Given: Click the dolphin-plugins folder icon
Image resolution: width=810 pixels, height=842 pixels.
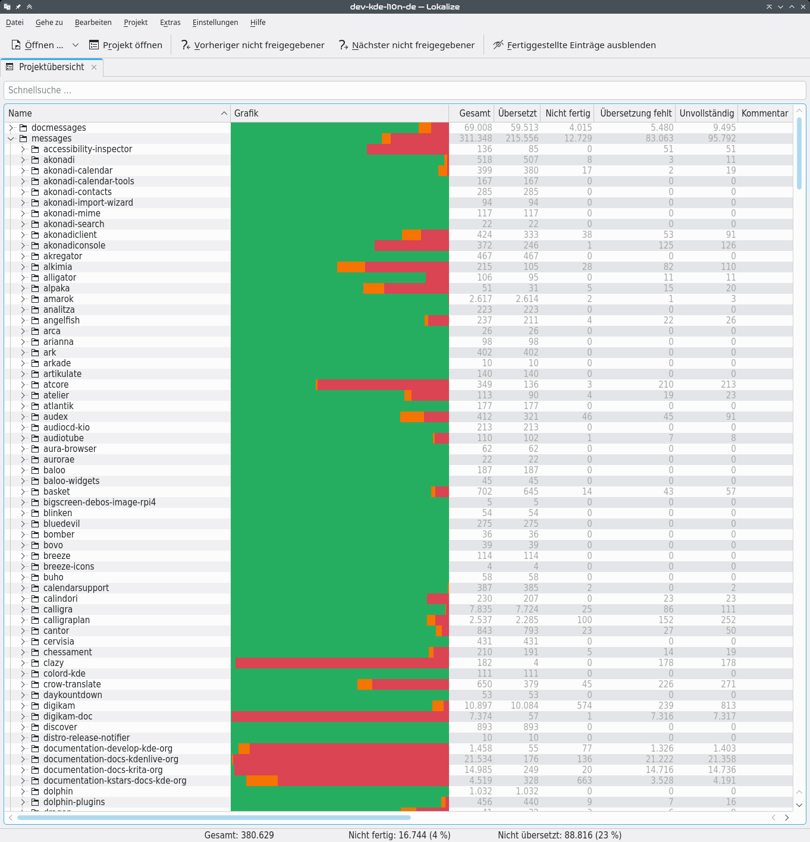Looking at the screenshot, I should coord(35,802).
